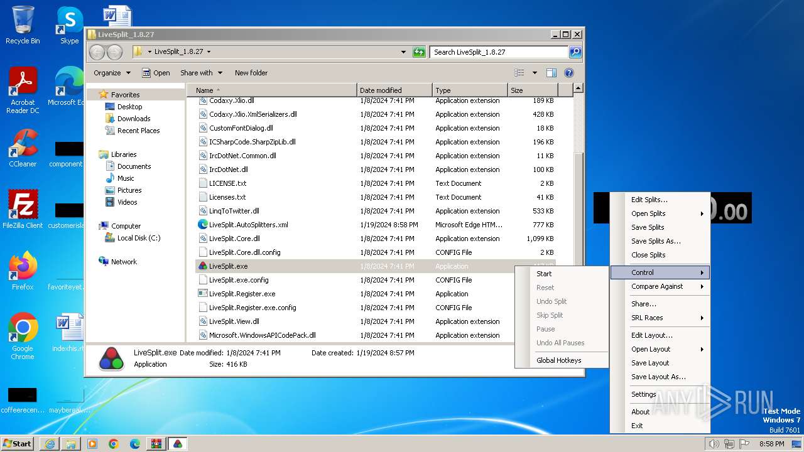Launch Google Chrome desktop shortcut
This screenshot has width=804, height=452.
click(x=23, y=336)
